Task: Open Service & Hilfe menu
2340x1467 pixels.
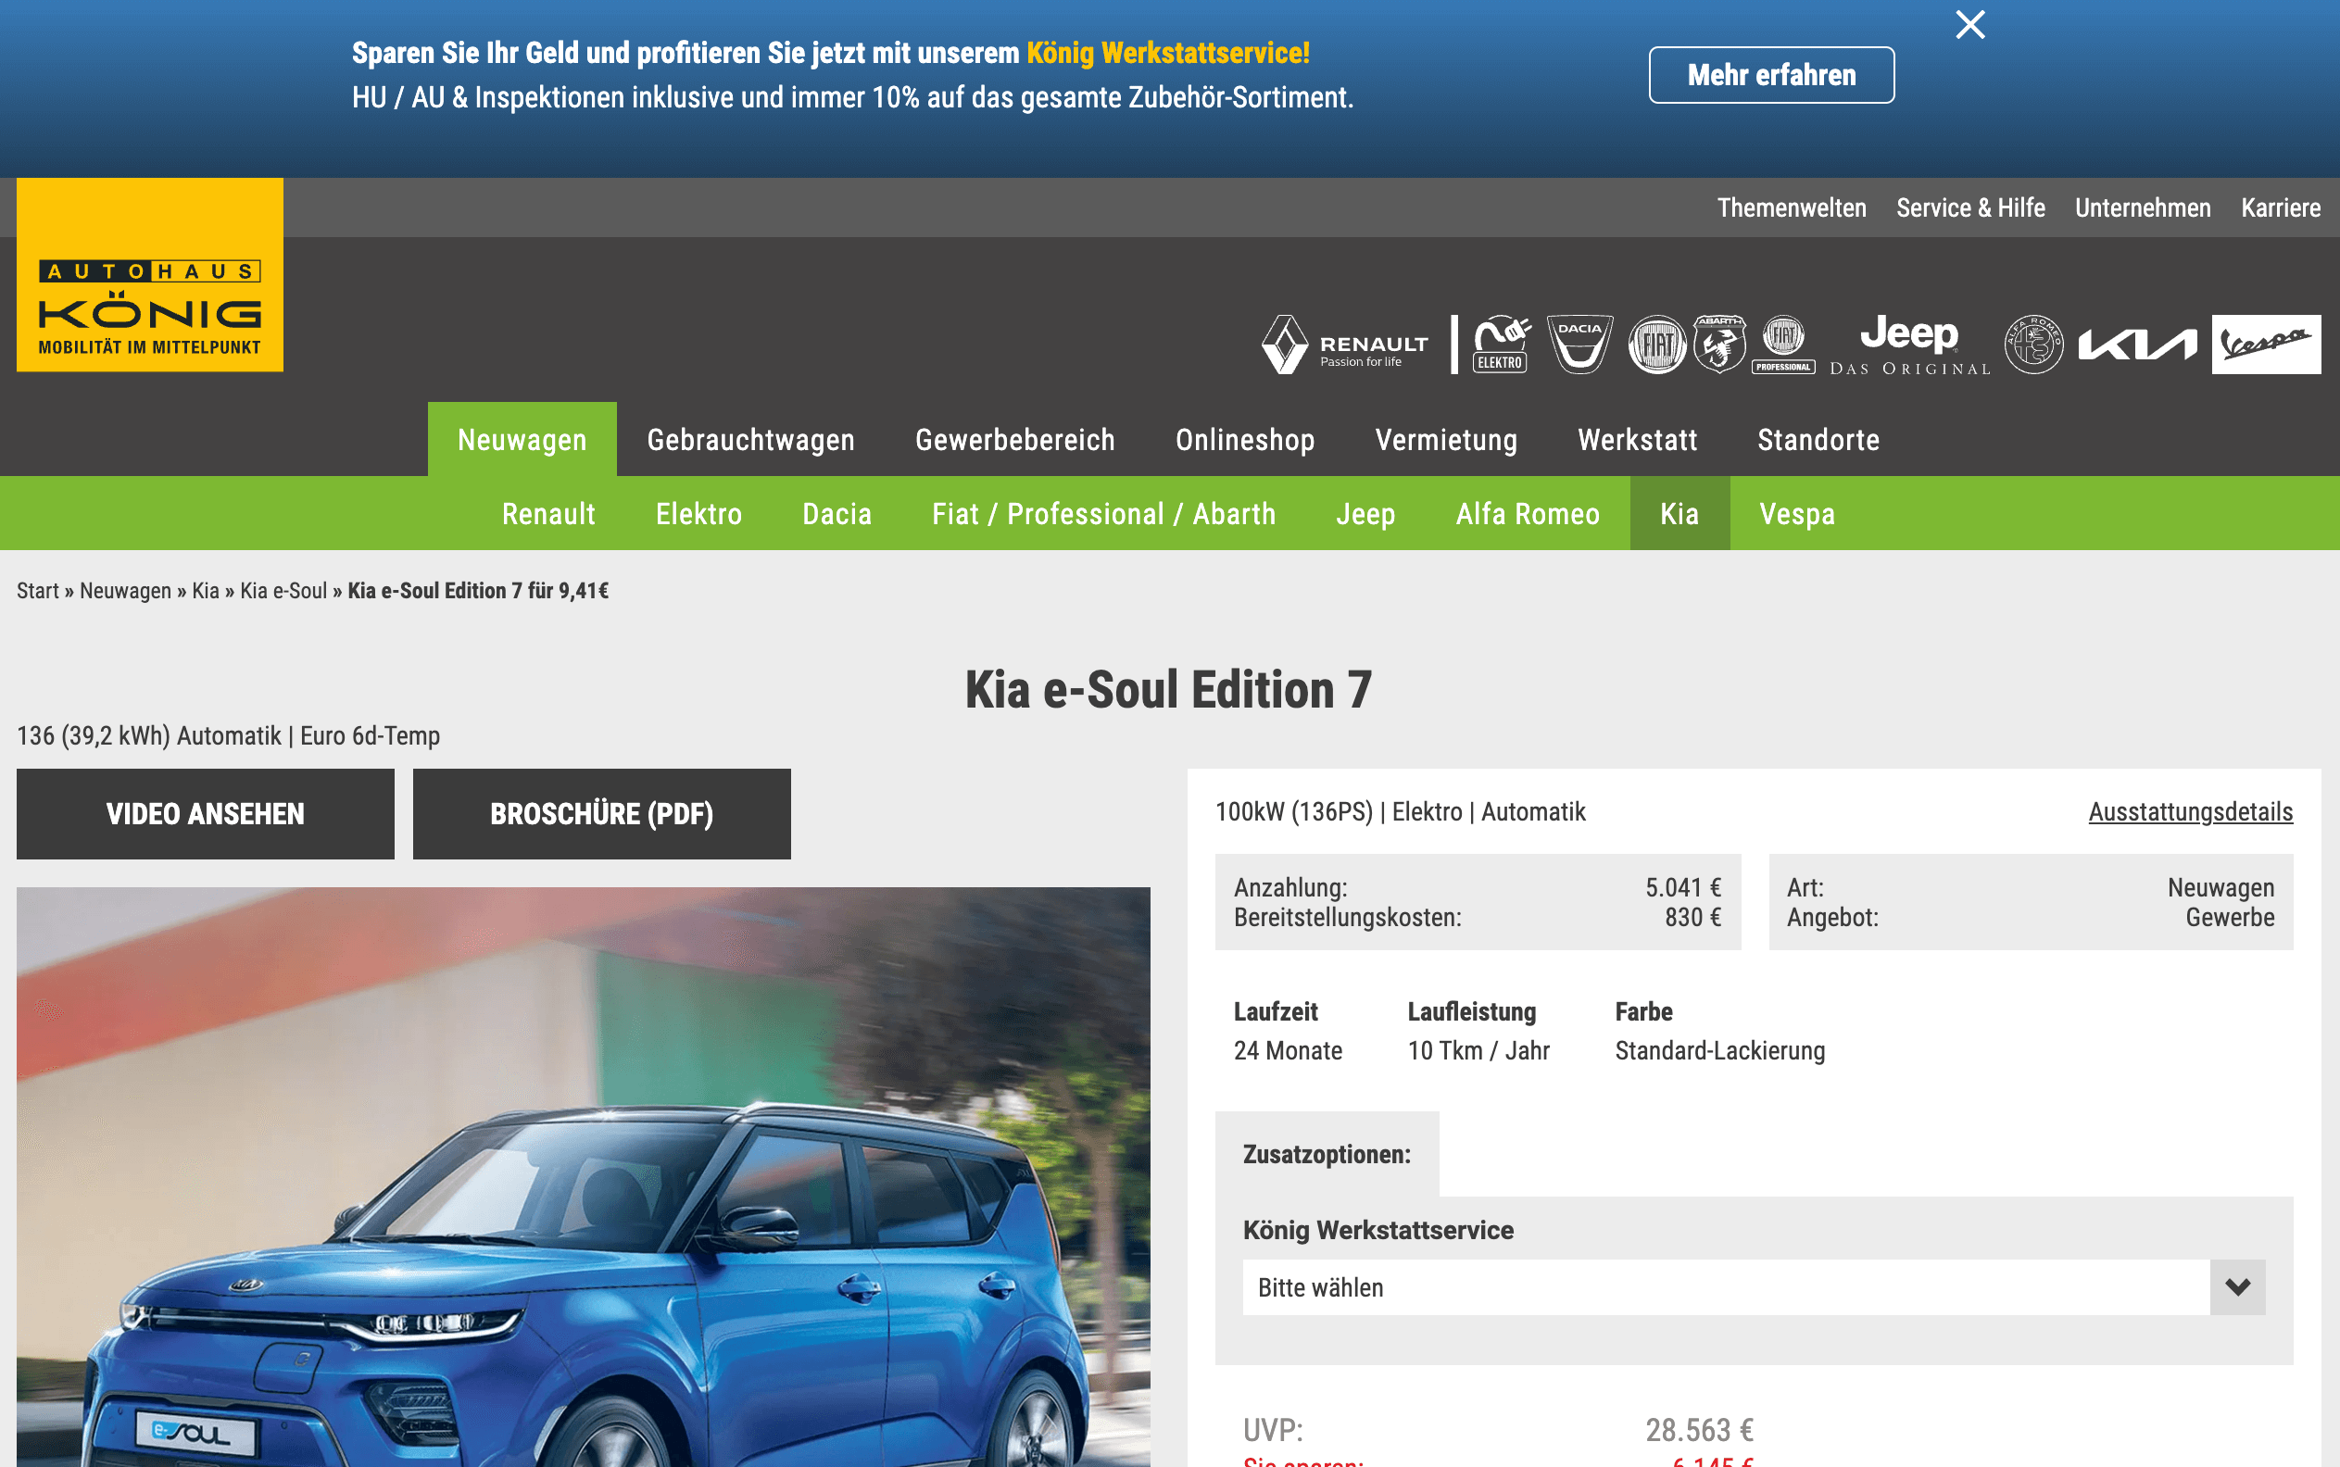Action: click(x=1970, y=207)
